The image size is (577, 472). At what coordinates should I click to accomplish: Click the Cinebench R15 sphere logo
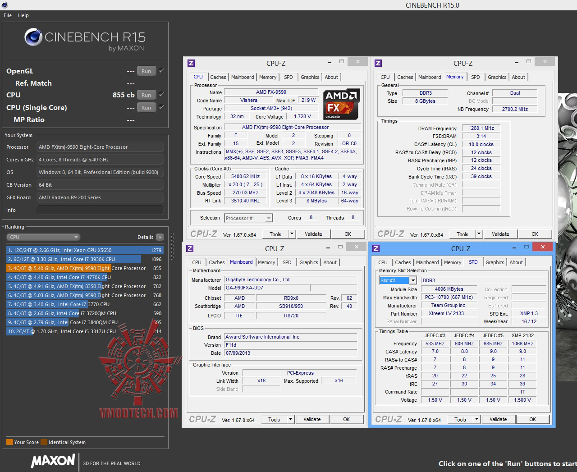33,37
